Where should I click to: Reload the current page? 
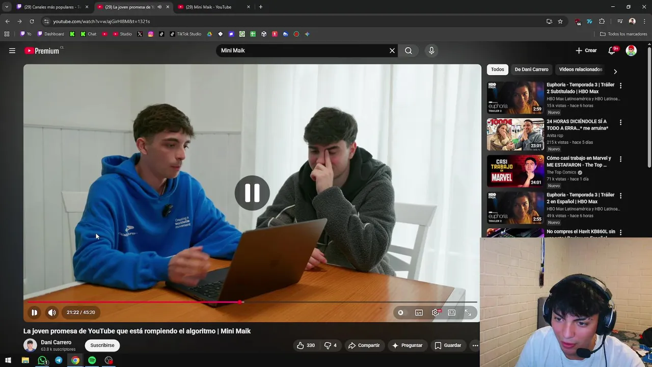32,21
